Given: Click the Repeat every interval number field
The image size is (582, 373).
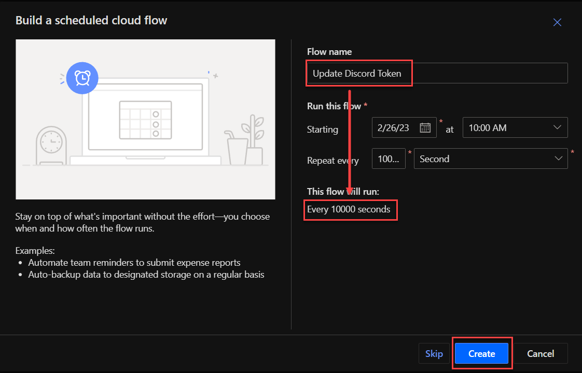Looking at the screenshot, I should click(389, 159).
